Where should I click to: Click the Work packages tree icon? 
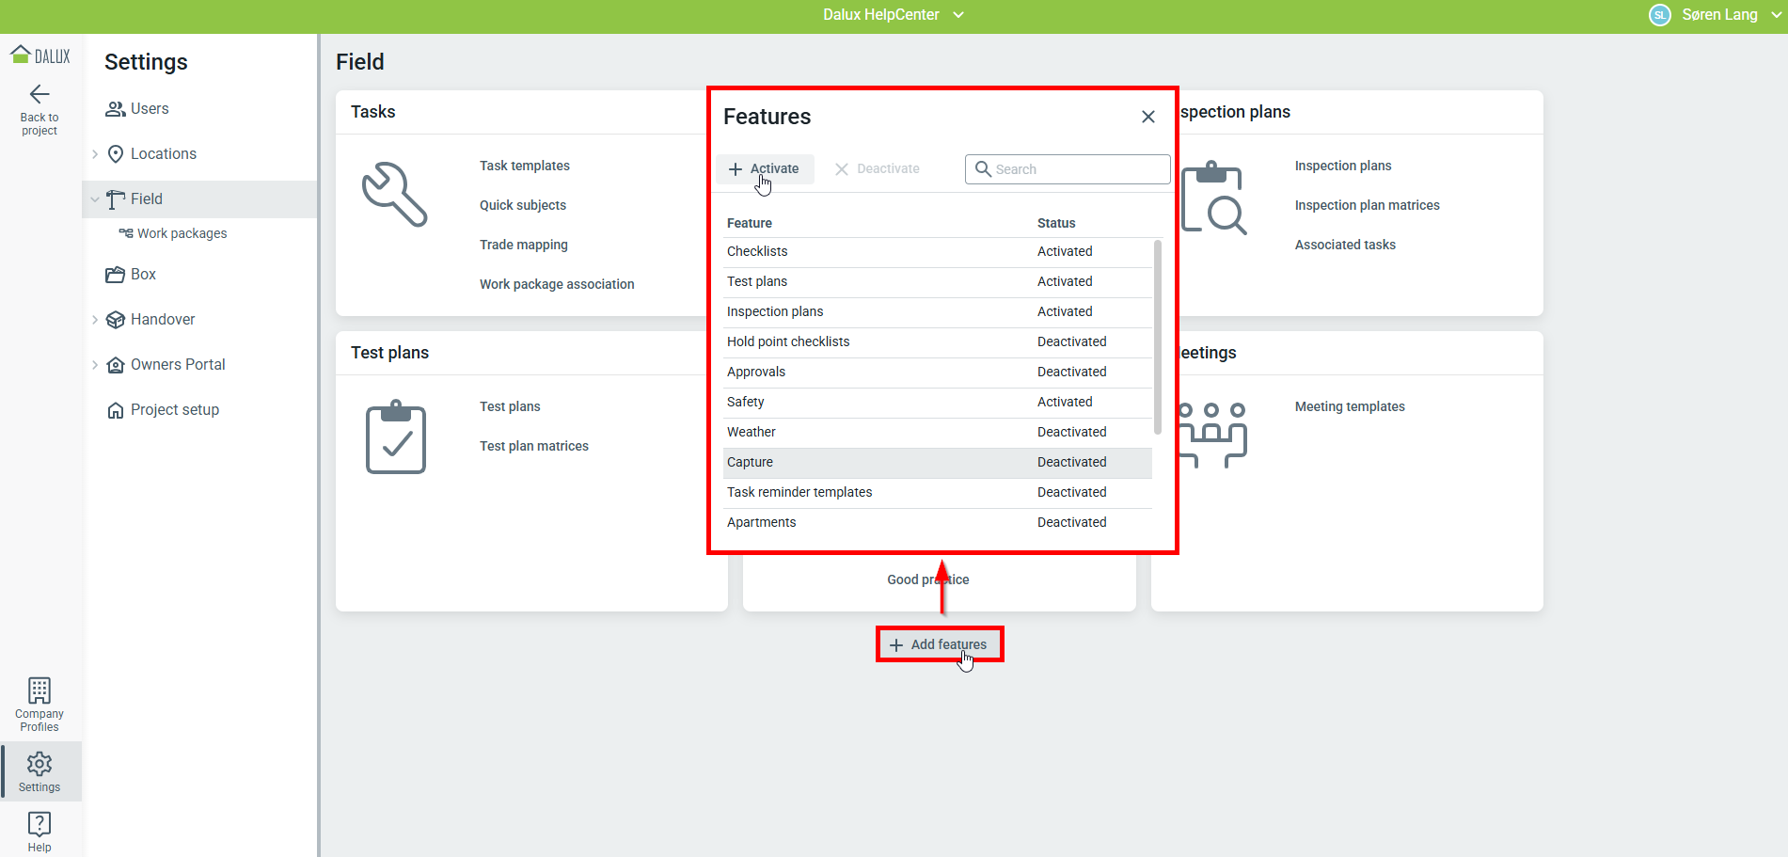pyautogui.click(x=126, y=233)
